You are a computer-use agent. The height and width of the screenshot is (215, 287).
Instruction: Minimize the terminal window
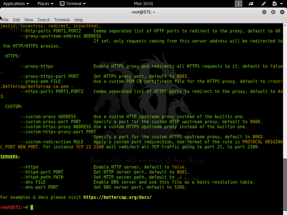point(264,11)
